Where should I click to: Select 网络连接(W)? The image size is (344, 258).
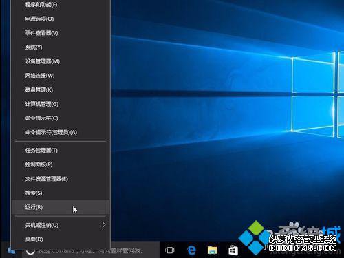tap(61, 76)
